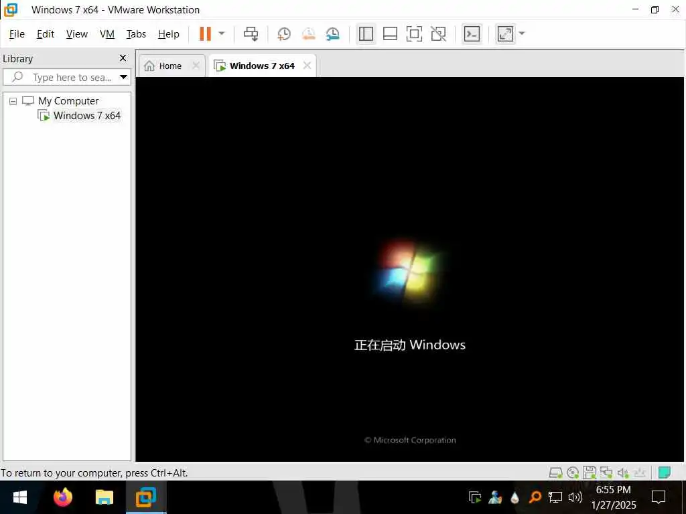The image size is (686, 514).
Task: Open host network tray icon
Action: [x=555, y=497]
